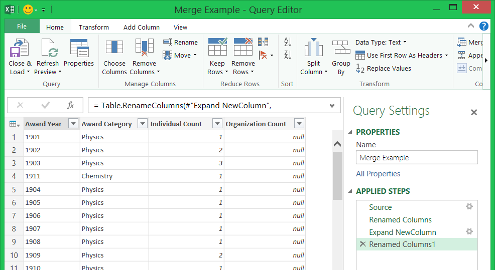Sort ascending with the A-Z icon

(x=288, y=42)
